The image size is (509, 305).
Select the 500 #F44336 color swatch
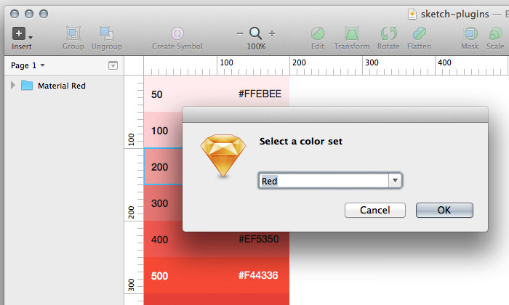point(217,275)
